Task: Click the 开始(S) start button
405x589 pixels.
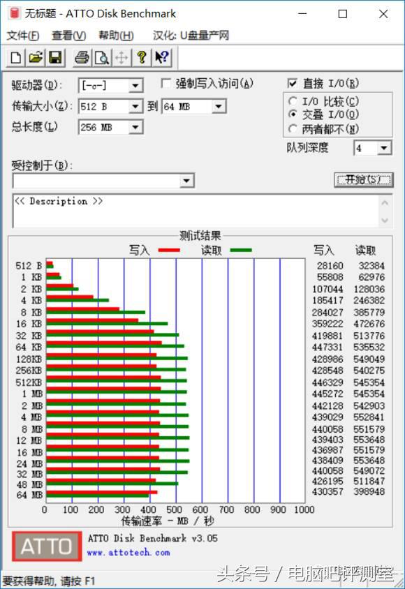Action: [x=363, y=180]
